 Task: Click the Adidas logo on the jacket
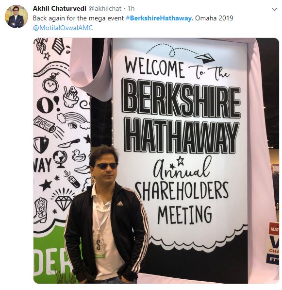120,204
